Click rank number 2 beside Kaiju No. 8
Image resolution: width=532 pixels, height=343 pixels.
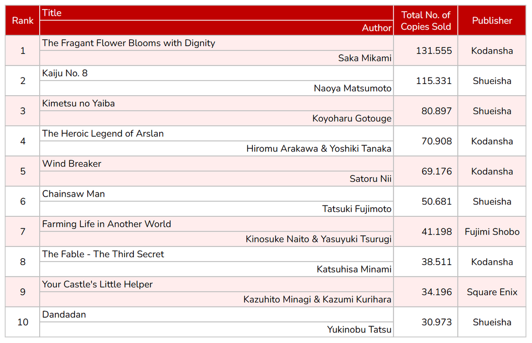tap(23, 81)
